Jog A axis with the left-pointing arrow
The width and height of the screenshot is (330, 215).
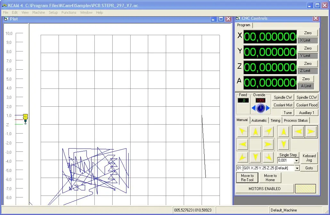pos(298,132)
